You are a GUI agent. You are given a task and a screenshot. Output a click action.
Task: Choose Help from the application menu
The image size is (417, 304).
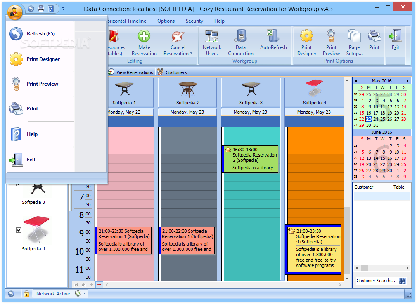click(40, 134)
